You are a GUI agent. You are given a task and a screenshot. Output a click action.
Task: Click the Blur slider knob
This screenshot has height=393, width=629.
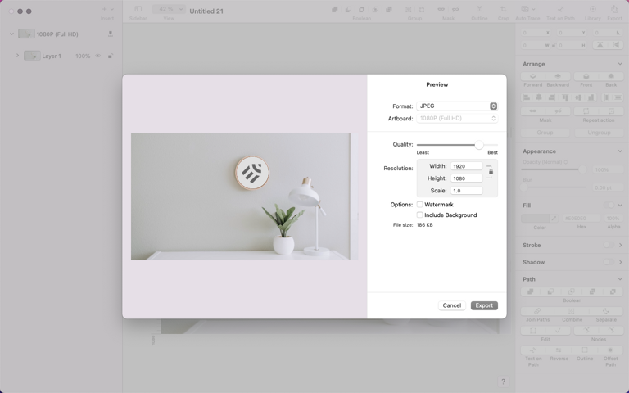click(524, 187)
